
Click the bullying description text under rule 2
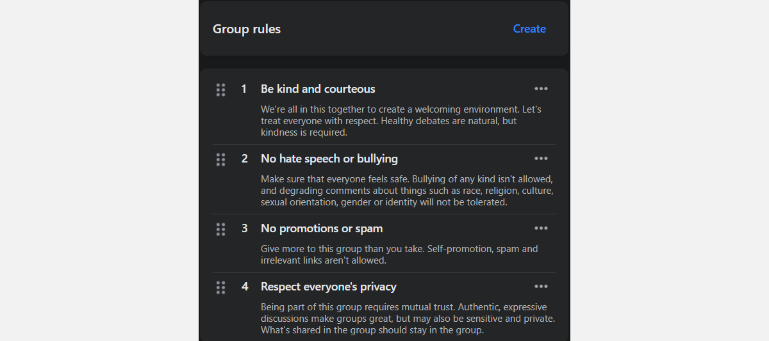coord(406,191)
